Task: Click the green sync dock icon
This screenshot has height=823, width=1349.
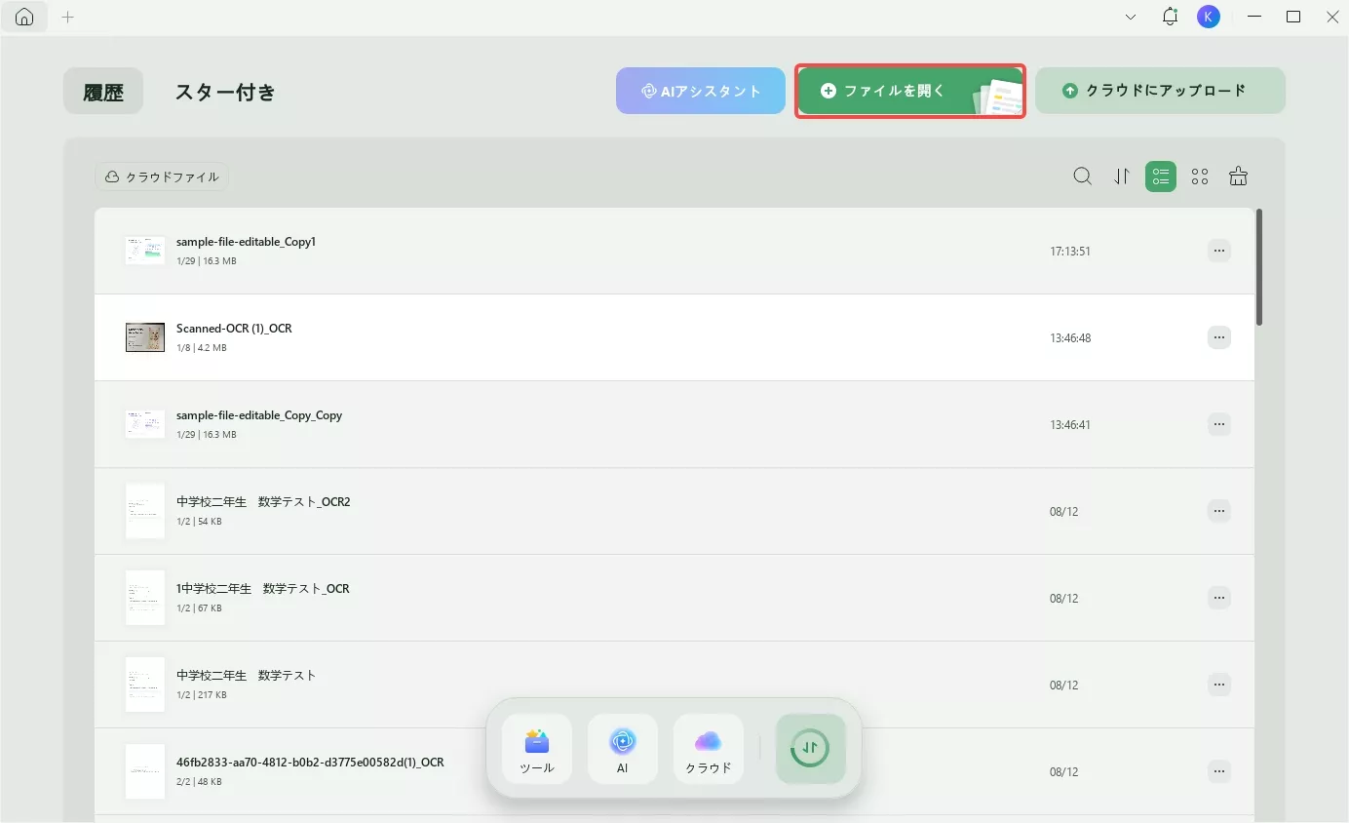Action: pos(811,749)
